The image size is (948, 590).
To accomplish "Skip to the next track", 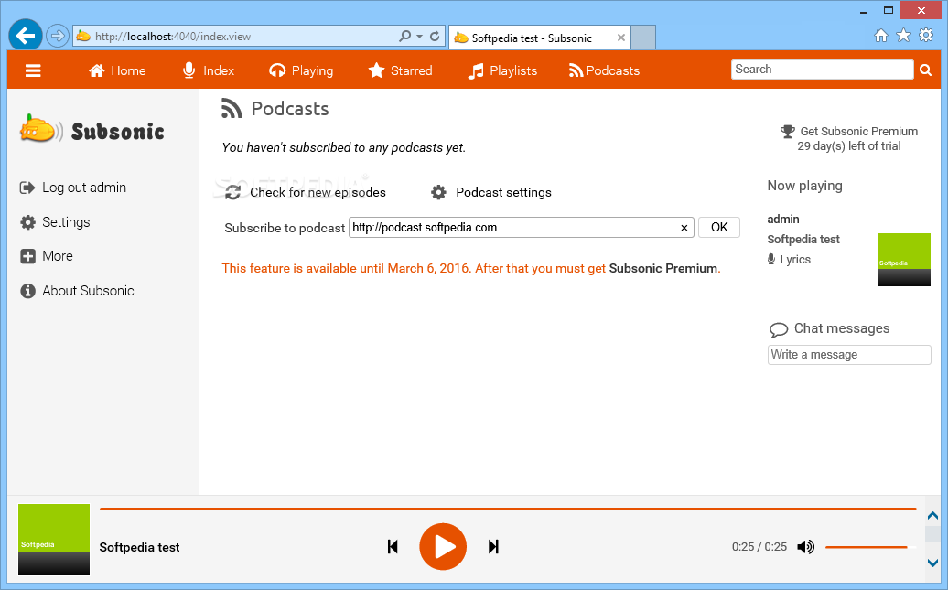I will (x=493, y=547).
